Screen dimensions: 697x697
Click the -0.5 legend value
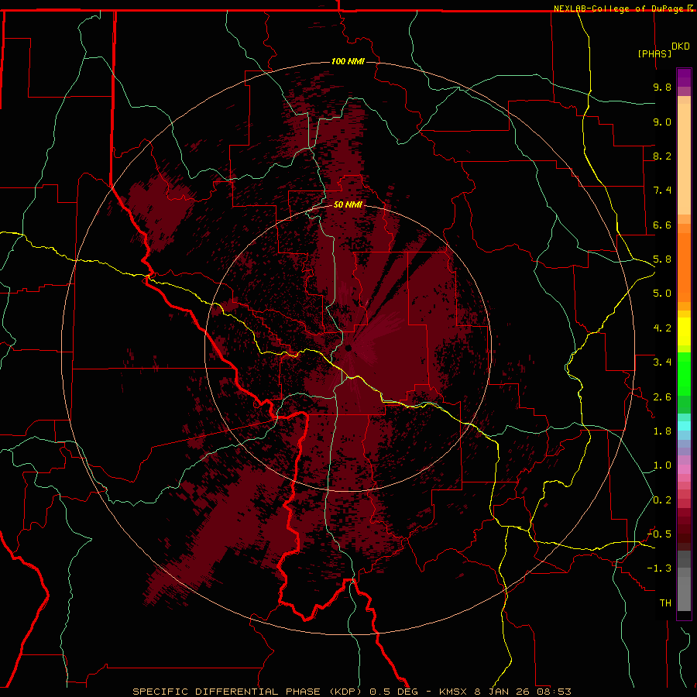point(659,534)
